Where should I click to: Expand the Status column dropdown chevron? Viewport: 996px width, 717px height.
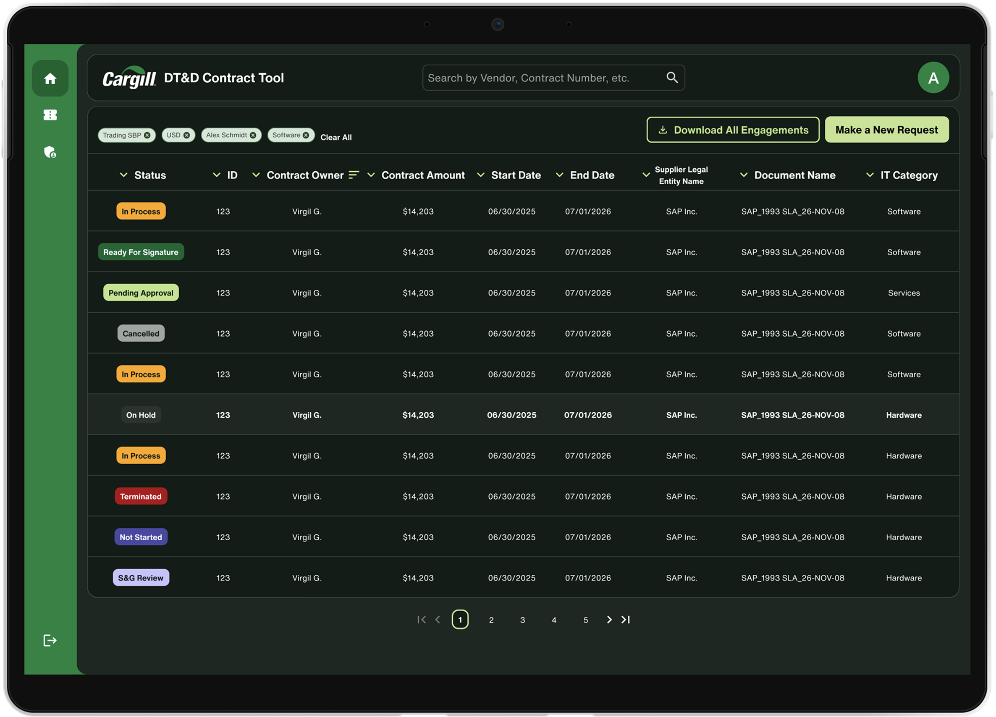pos(124,175)
